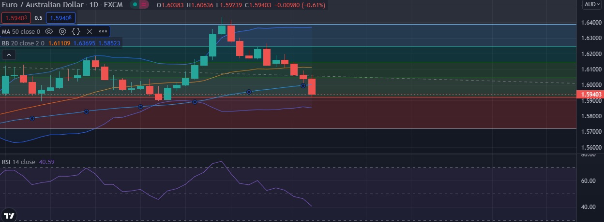
Task: Open MA 50 more options menu
Action: coord(103,31)
